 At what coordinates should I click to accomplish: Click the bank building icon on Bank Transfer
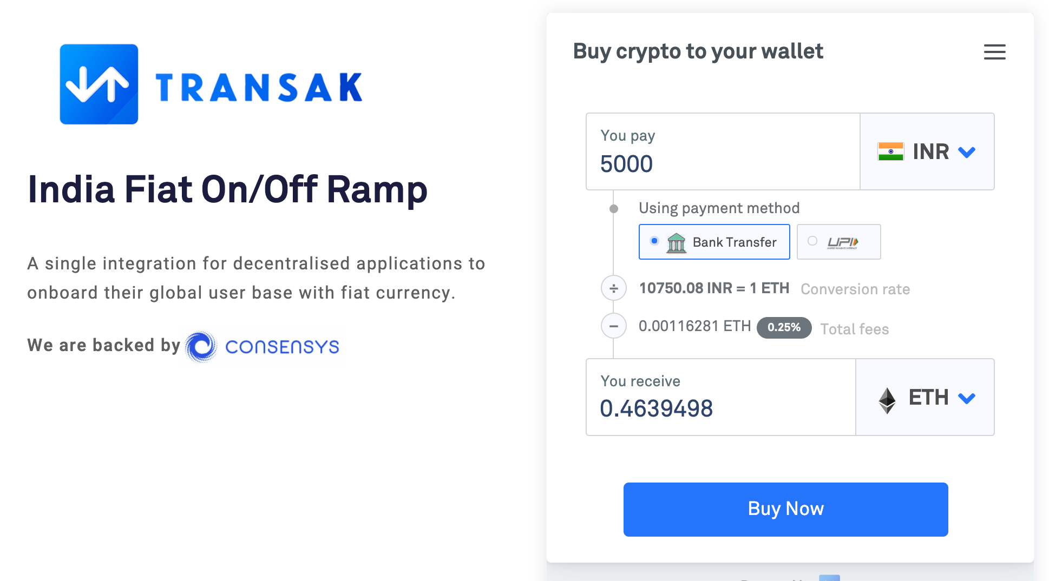(x=676, y=242)
